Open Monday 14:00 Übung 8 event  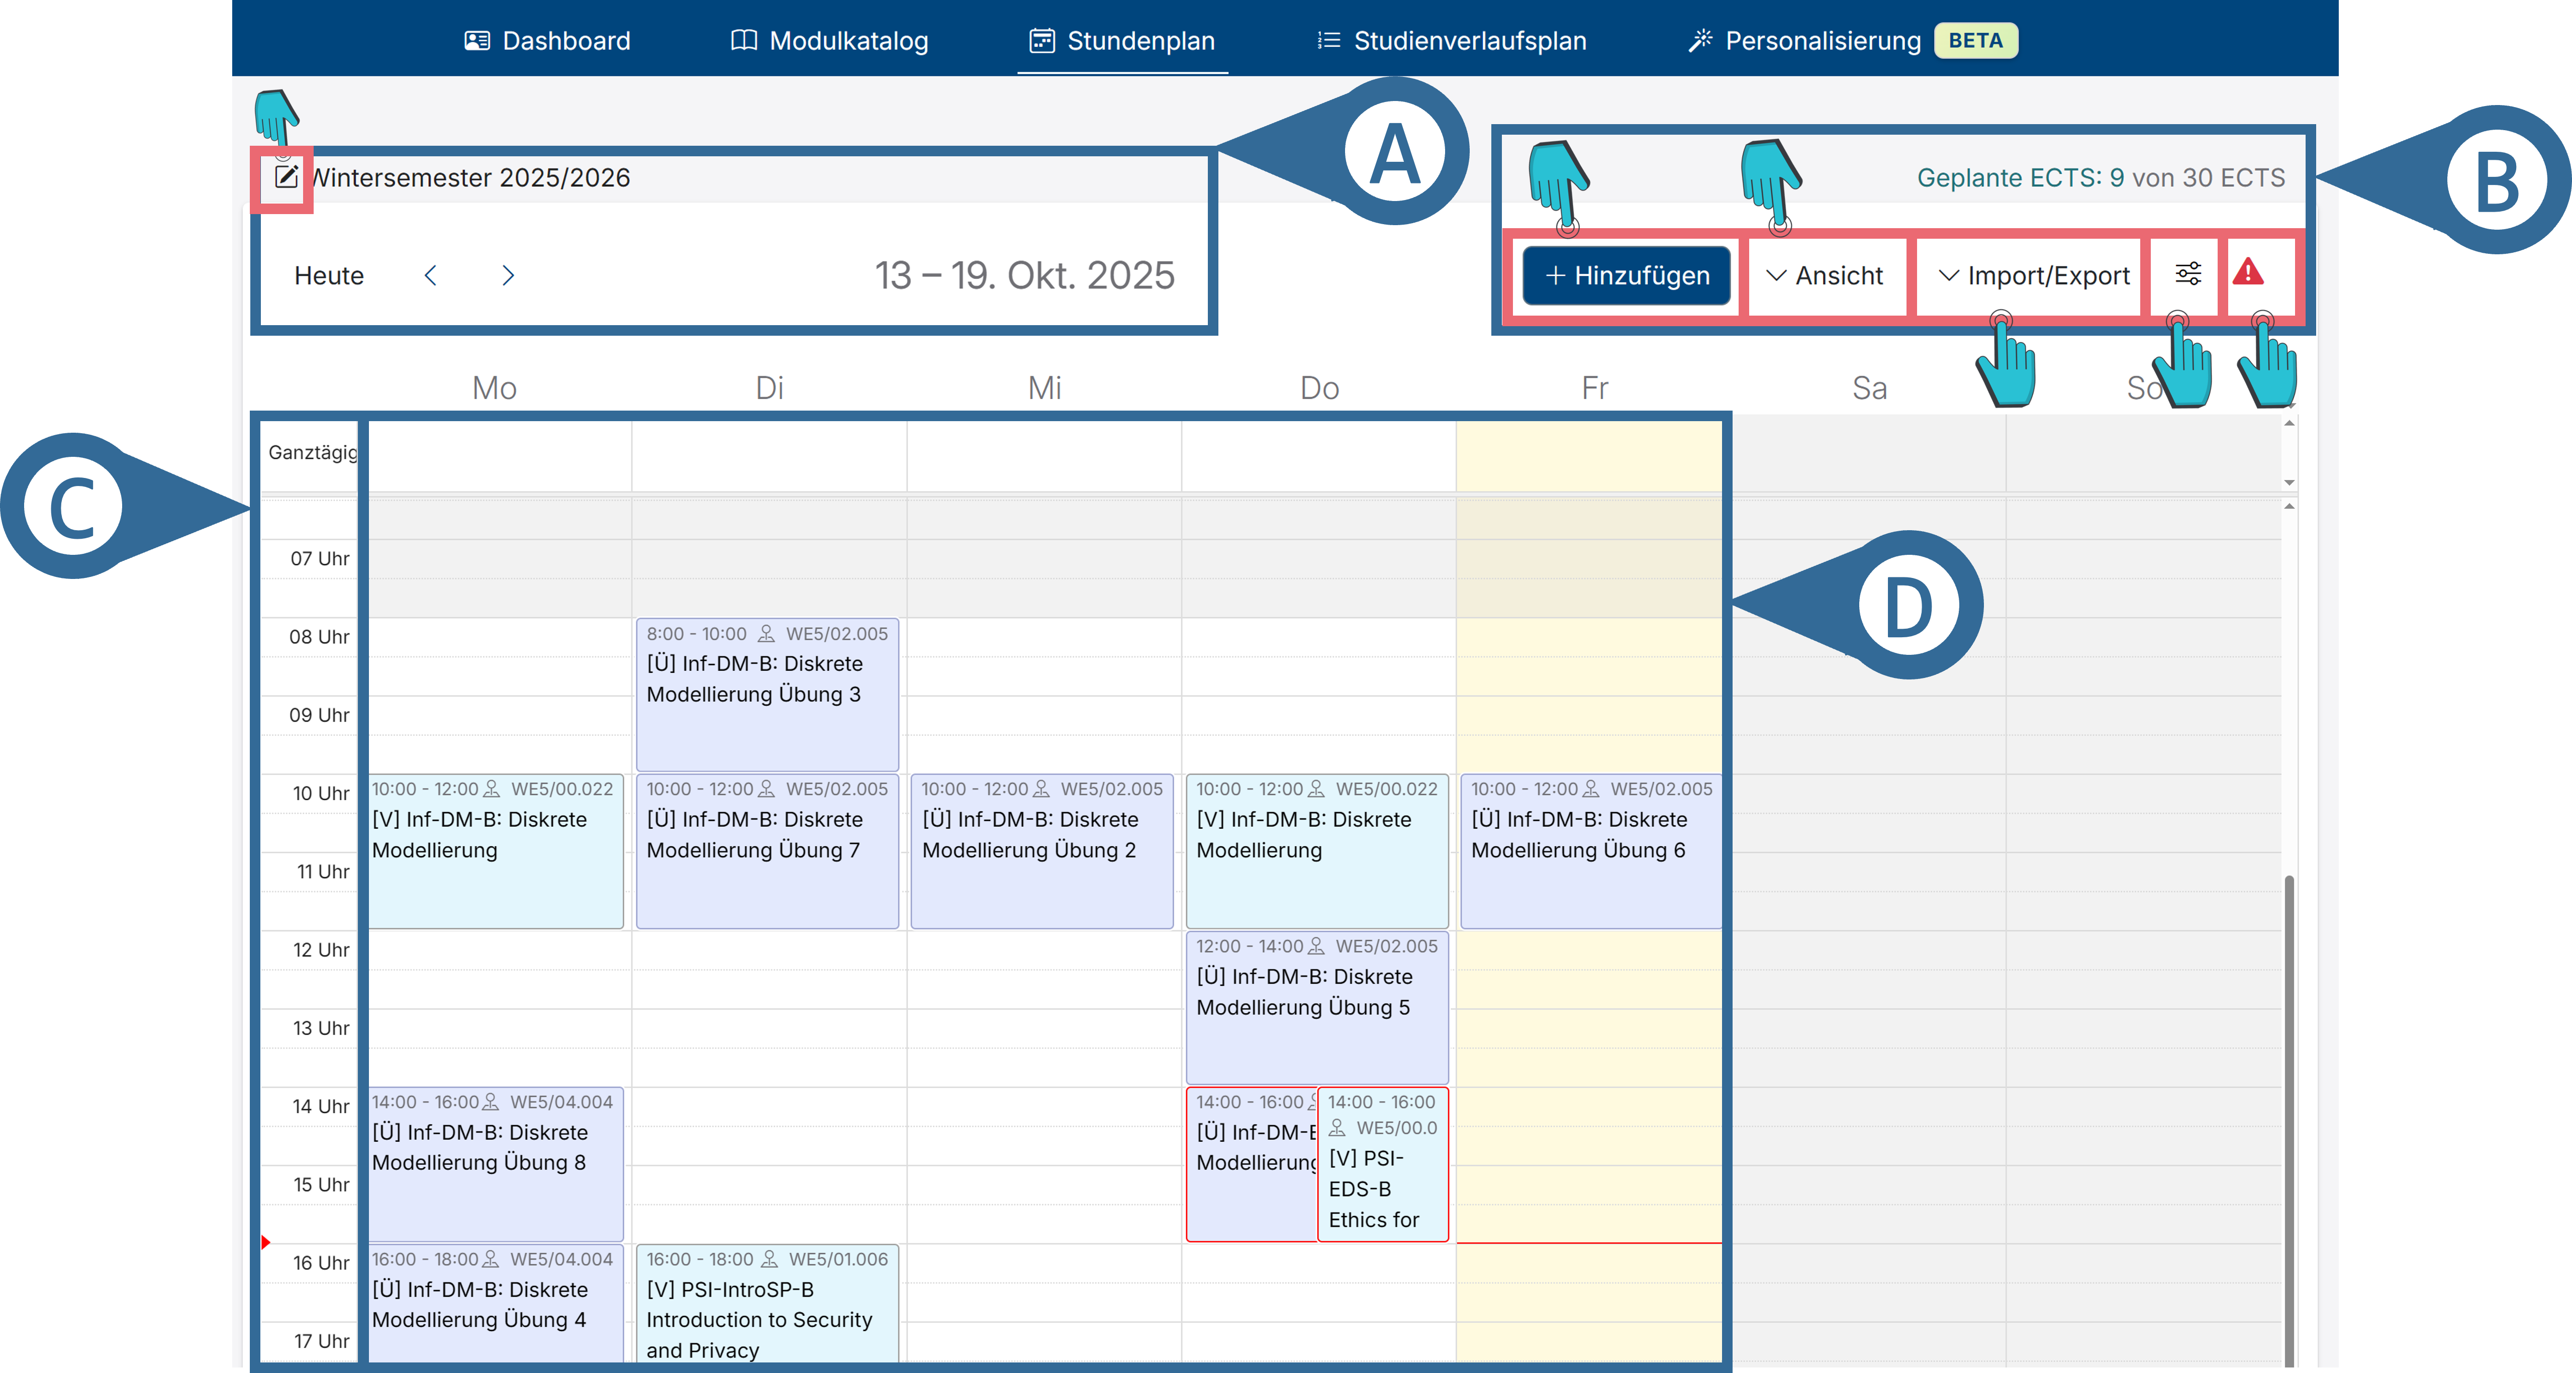pos(495,1164)
